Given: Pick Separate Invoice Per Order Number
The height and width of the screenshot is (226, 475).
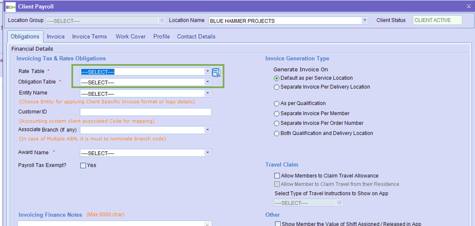Looking at the screenshot, I should pyautogui.click(x=277, y=124).
